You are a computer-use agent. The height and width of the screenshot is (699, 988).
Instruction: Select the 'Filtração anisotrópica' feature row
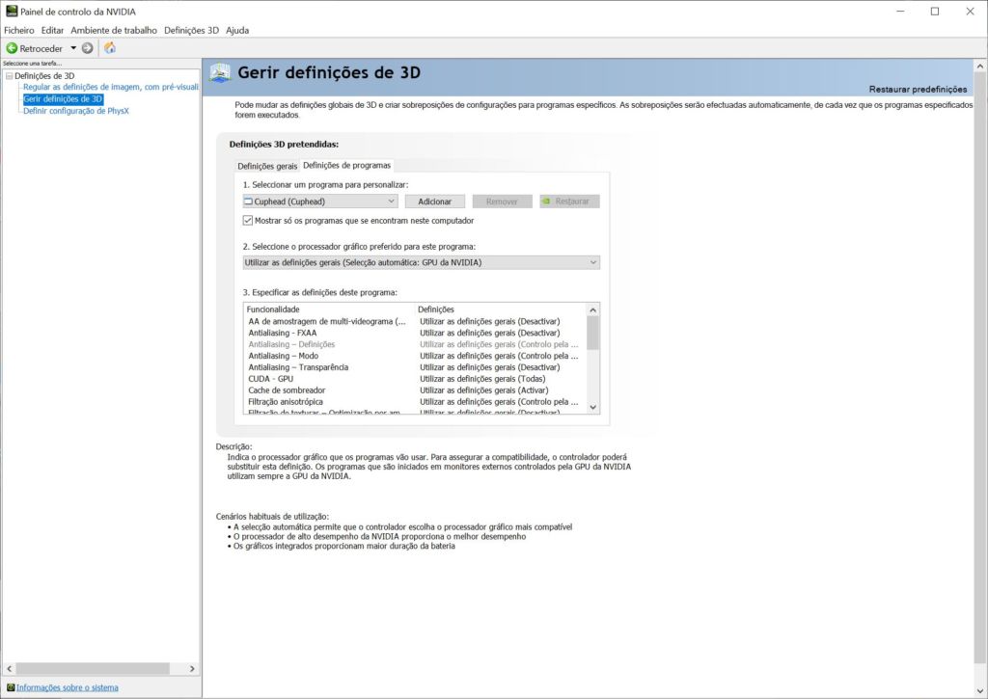point(415,402)
